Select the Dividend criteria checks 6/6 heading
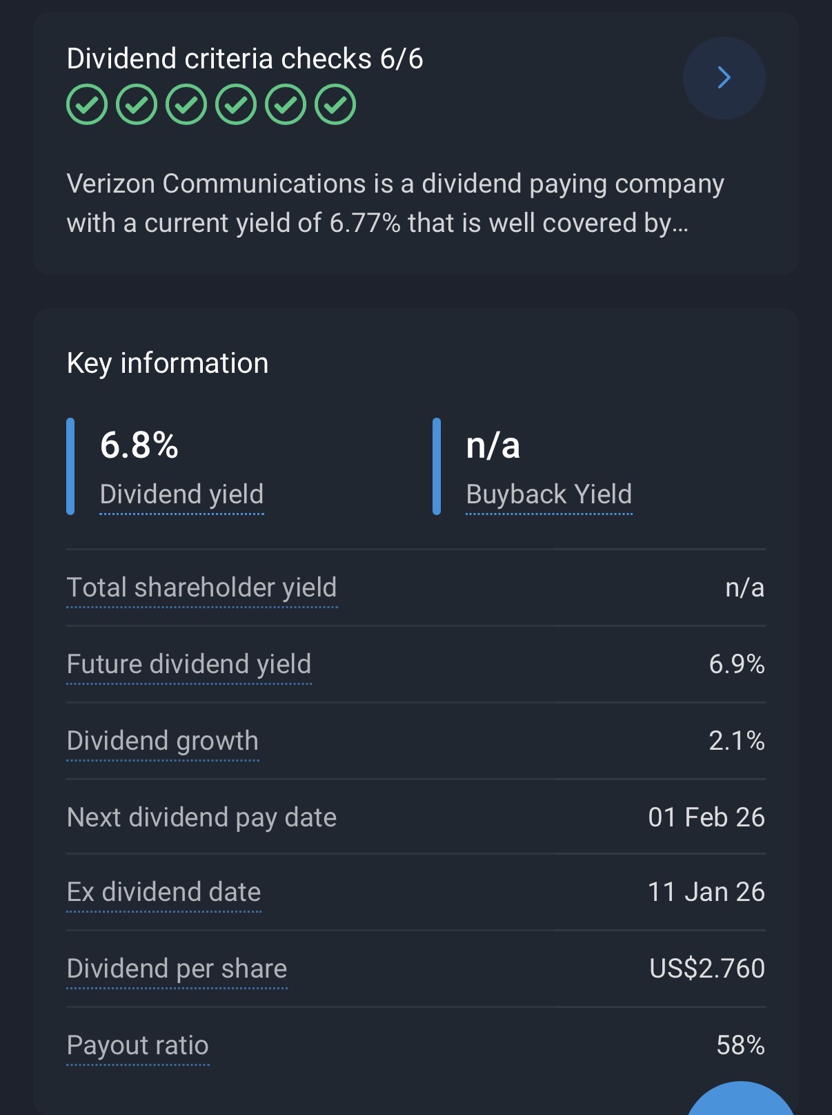 coord(245,59)
